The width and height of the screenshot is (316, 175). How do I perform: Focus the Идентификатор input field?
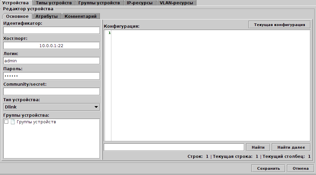51,31
